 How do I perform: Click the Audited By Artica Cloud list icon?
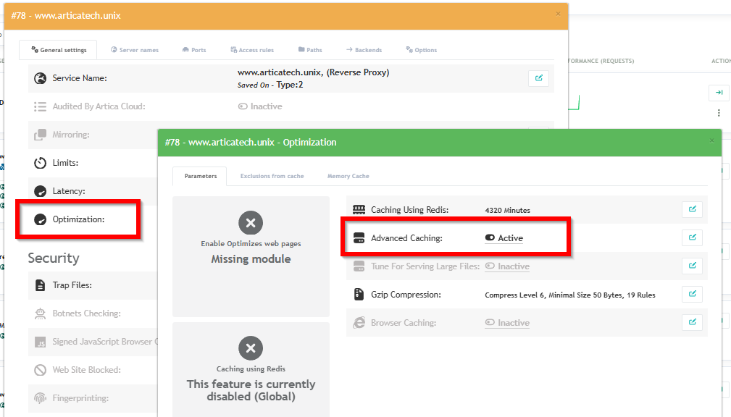[x=40, y=106]
